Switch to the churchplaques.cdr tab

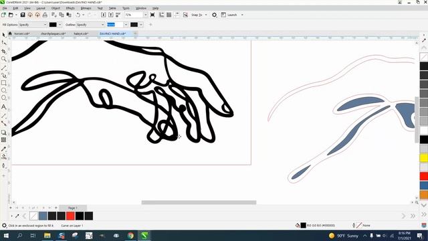53,33
